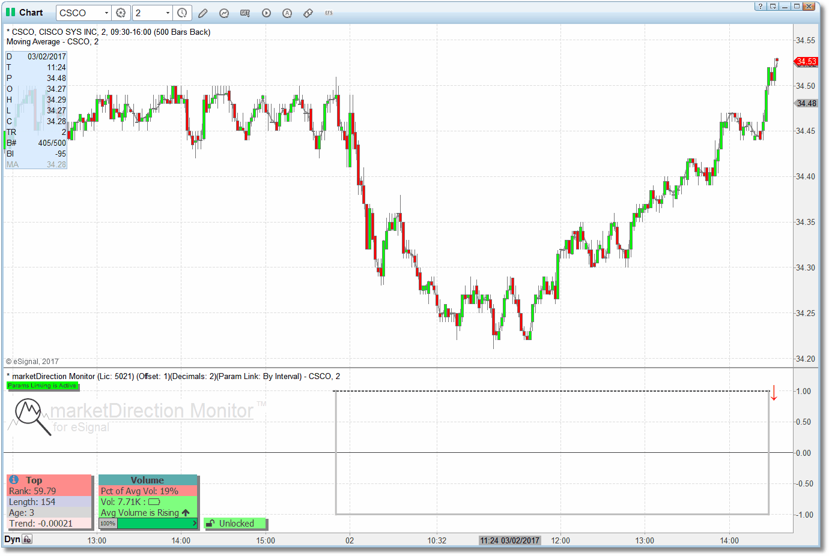Image resolution: width=829 pixels, height=556 pixels.
Task: Click the green Chart window icon
Action: pyautogui.click(x=10, y=12)
